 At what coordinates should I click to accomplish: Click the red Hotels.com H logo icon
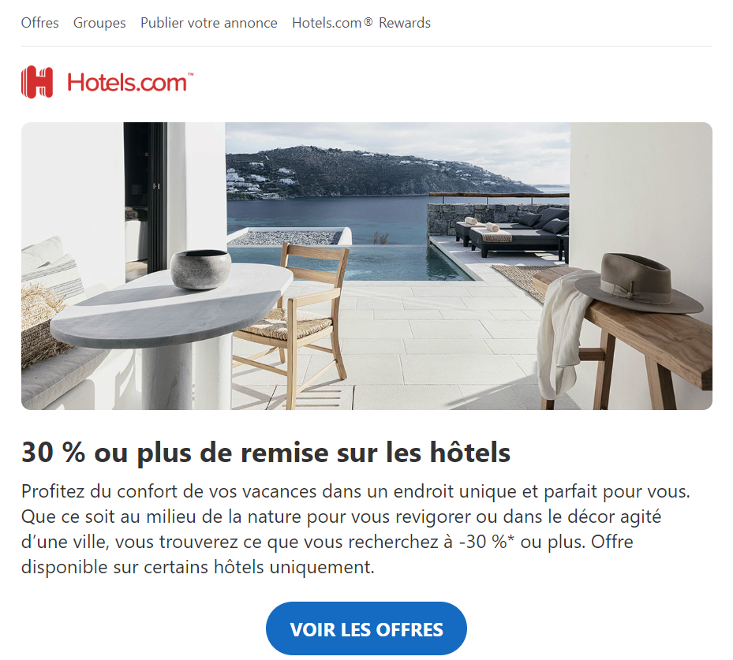pyautogui.click(x=37, y=82)
